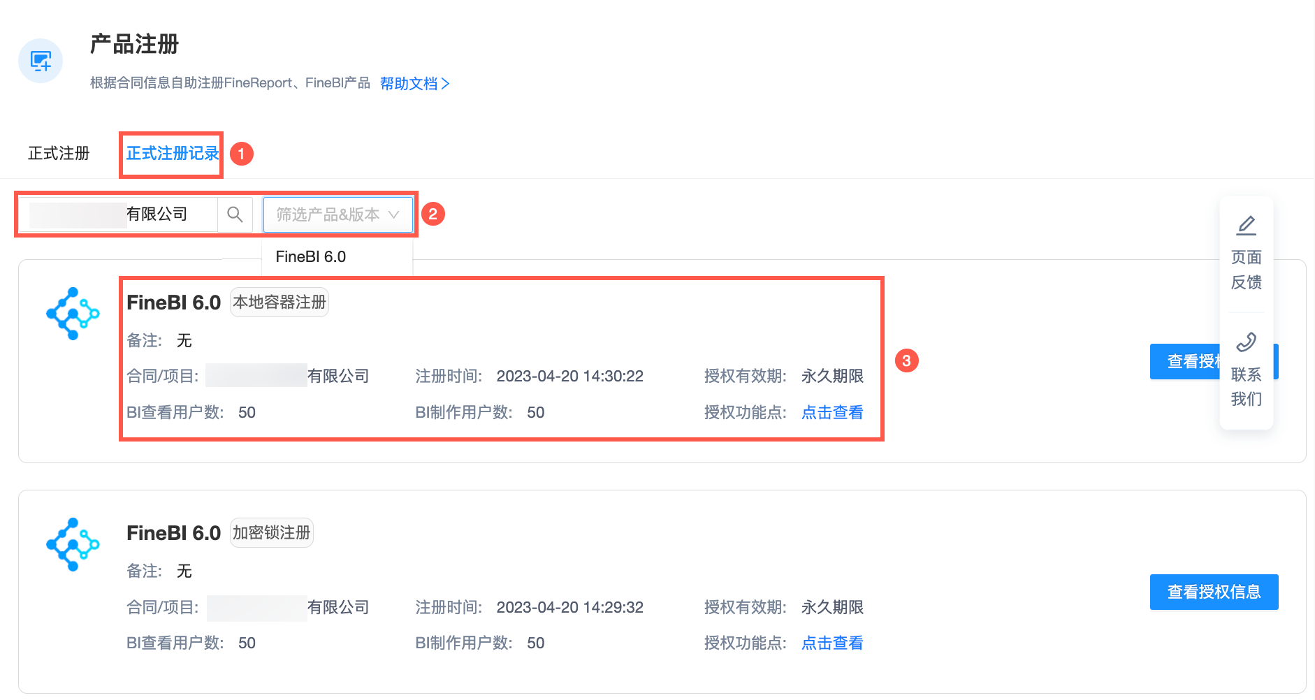Click the search magnifier icon
Screen dimensions: 1315x700
235,214
